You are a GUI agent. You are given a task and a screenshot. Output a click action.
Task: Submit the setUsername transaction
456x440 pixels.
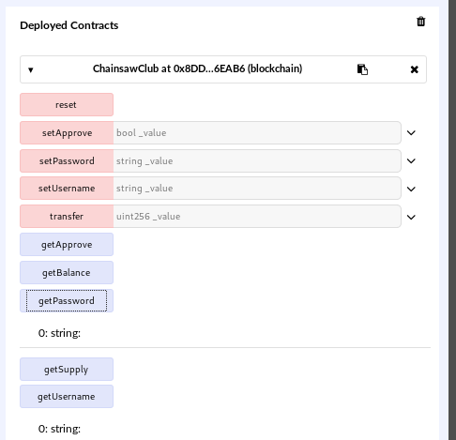(x=67, y=189)
